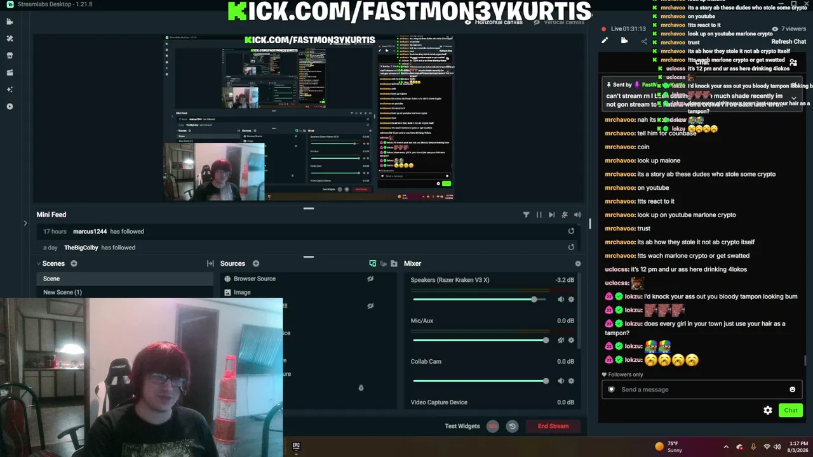Select New Scene (1) in Scenes list
The image size is (813, 457).
click(x=124, y=292)
